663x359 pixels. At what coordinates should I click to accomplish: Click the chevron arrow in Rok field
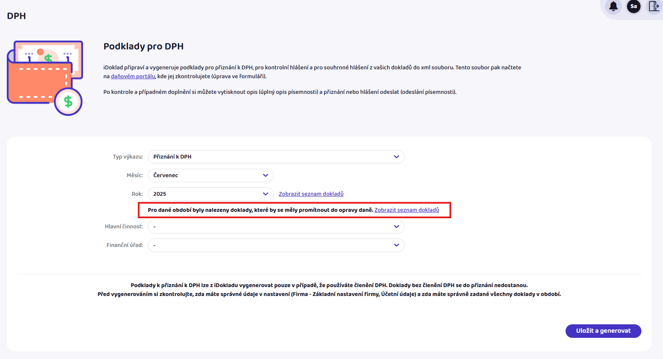tap(265, 194)
